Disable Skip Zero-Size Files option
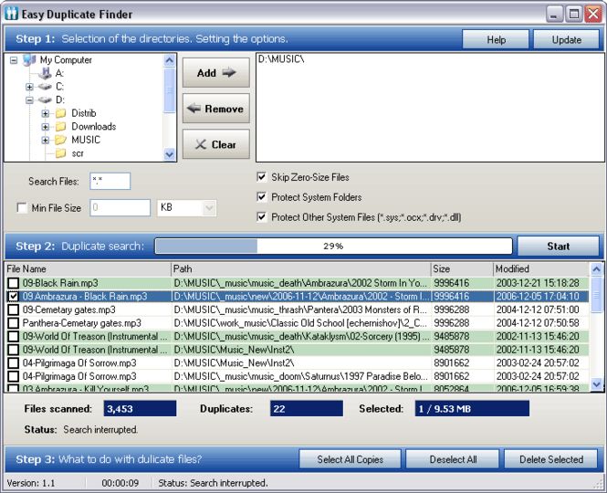Screen dimensions: 607x493 point(262,177)
